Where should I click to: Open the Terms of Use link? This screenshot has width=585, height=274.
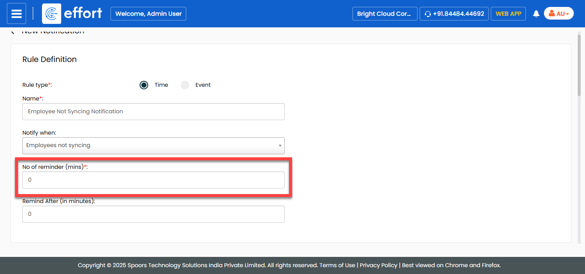(x=337, y=265)
